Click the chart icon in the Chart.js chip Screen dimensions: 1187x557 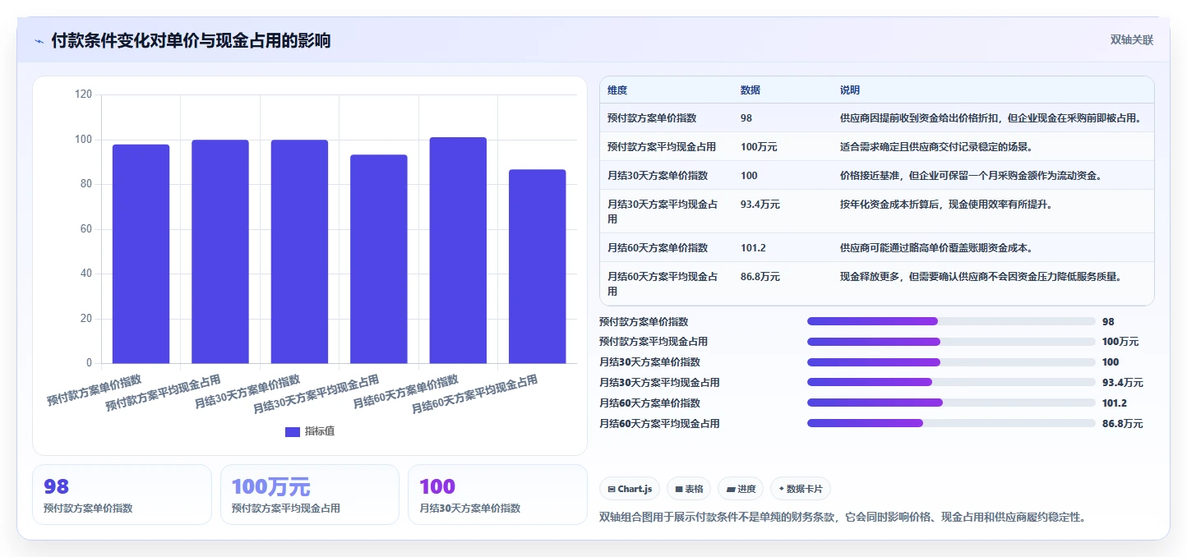tap(612, 489)
